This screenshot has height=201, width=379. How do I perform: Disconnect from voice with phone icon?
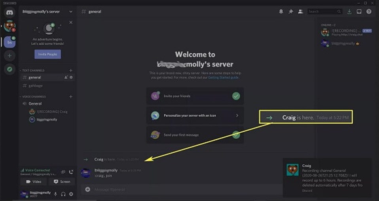71,172
